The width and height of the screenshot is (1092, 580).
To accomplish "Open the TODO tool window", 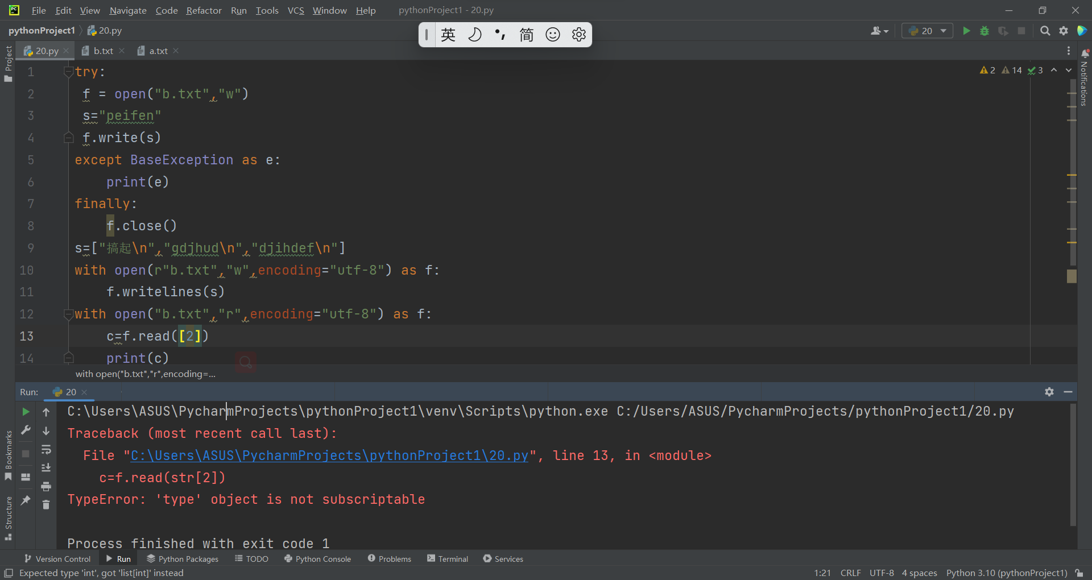I will point(251,559).
